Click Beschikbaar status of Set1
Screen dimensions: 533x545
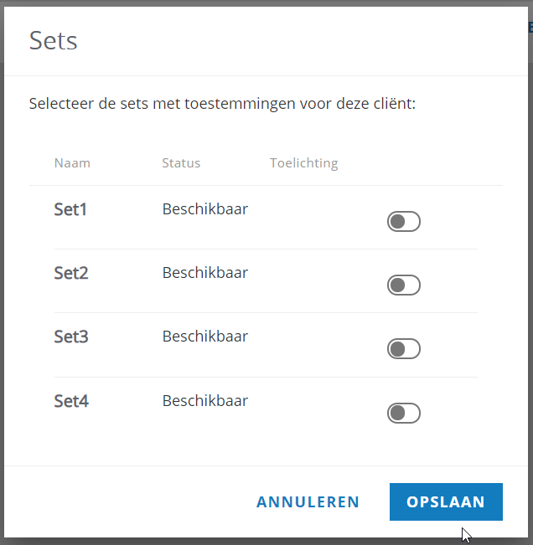coord(205,209)
